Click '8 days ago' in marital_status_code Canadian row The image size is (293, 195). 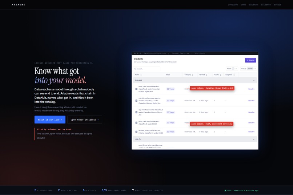tap(204, 101)
